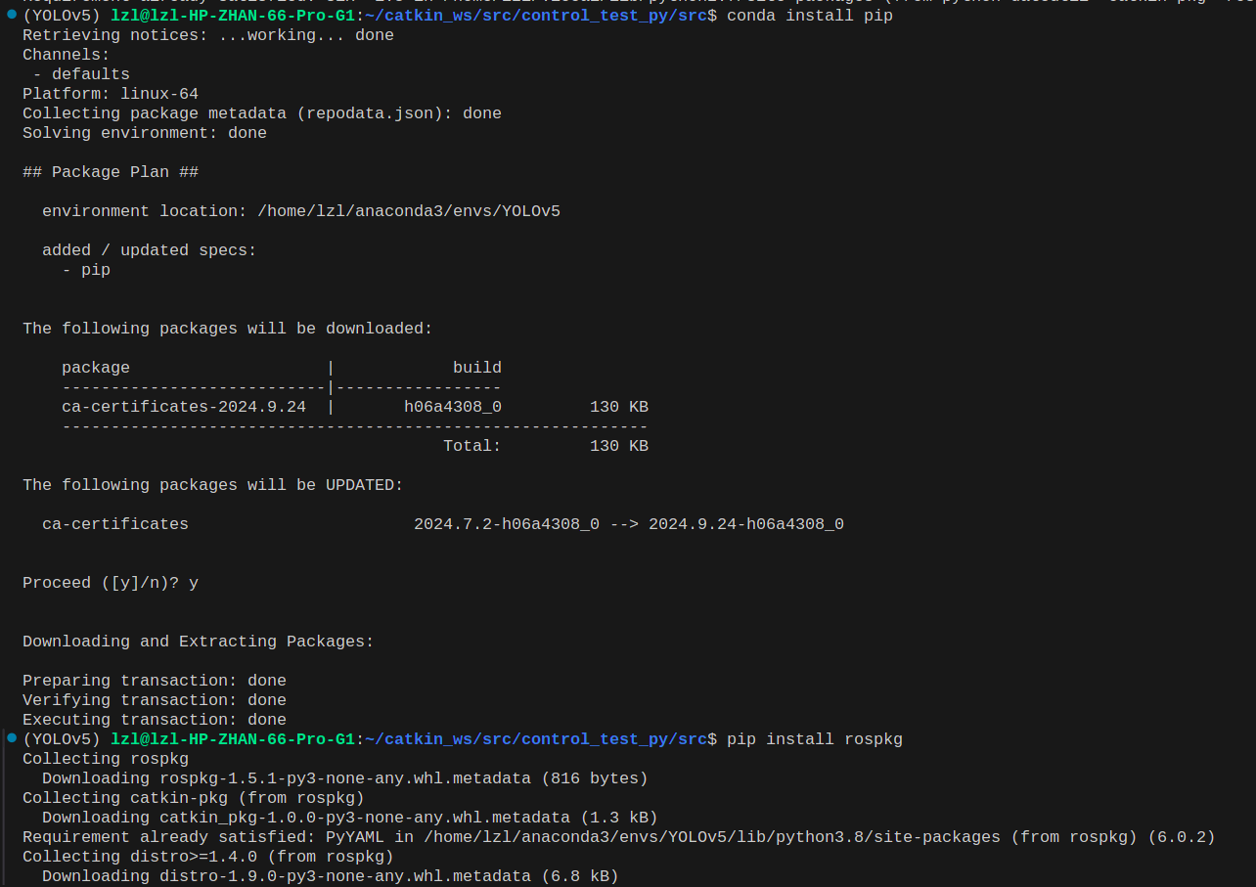Viewport: 1256px width, 887px height.
Task: Click the blue prompt marker beside pip install rospkg
Action: [x=11, y=738]
